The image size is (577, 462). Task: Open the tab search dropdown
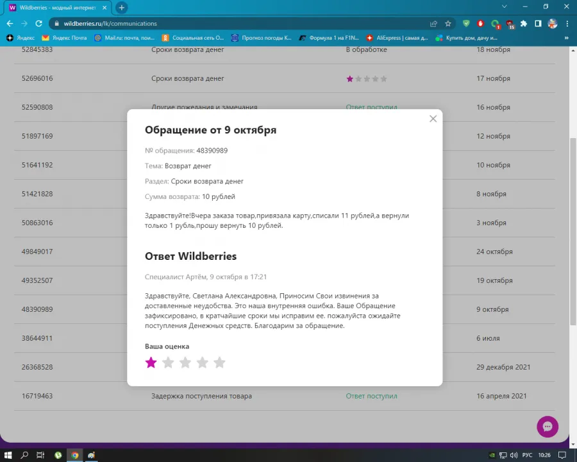[x=505, y=6]
